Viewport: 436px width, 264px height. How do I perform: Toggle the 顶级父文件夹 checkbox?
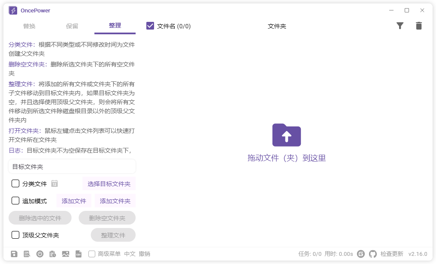tap(15, 235)
